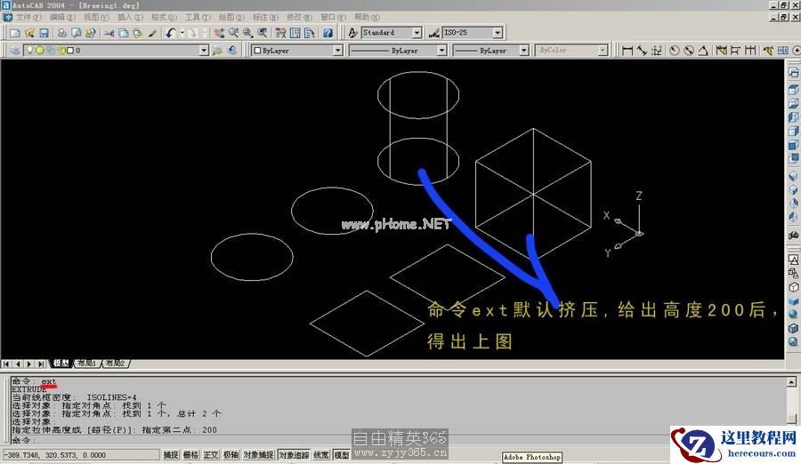This screenshot has height=464, width=801.
Task: Click the Plot (print) icon
Action: click(61, 33)
